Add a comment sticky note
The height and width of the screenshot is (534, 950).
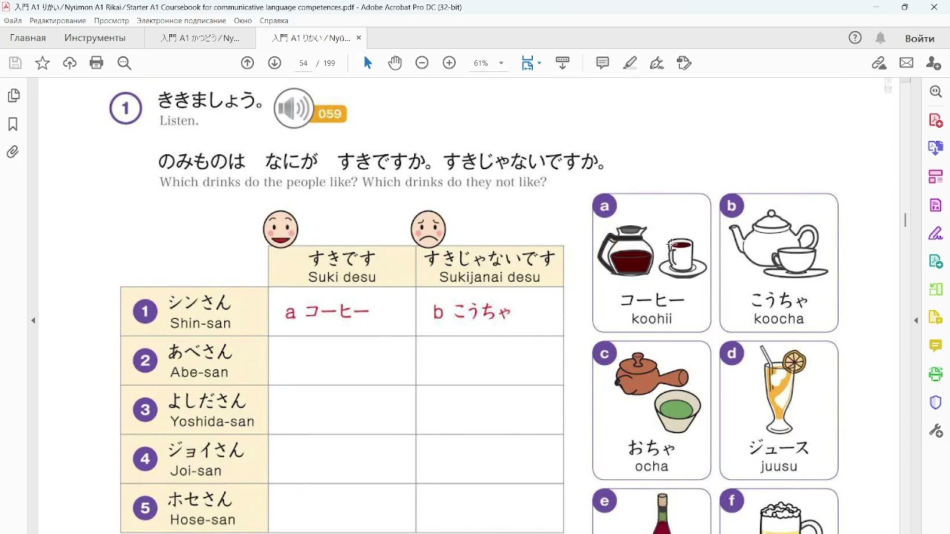tap(603, 63)
